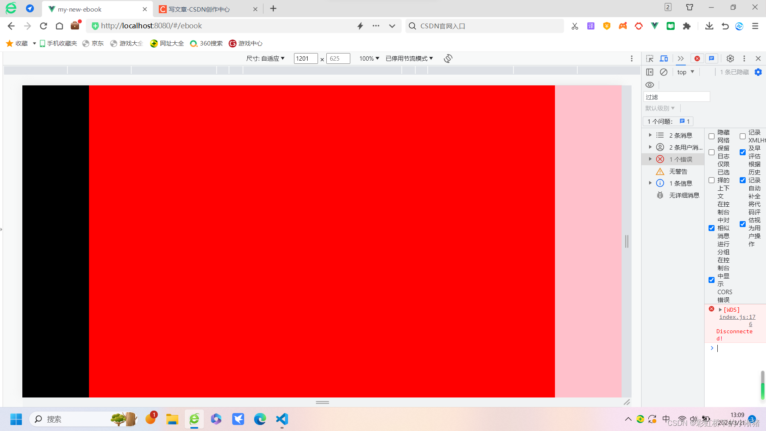This screenshot has height=431, width=766.
Task: Show more DevTools tabs chevron
Action: 681,59
